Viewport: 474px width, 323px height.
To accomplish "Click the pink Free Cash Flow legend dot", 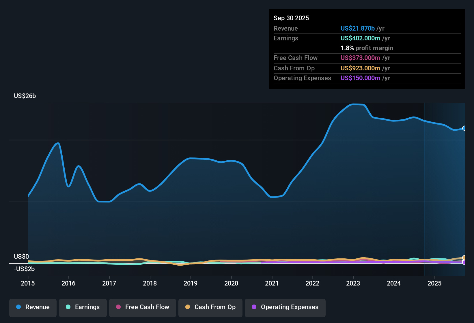I will tap(118, 307).
